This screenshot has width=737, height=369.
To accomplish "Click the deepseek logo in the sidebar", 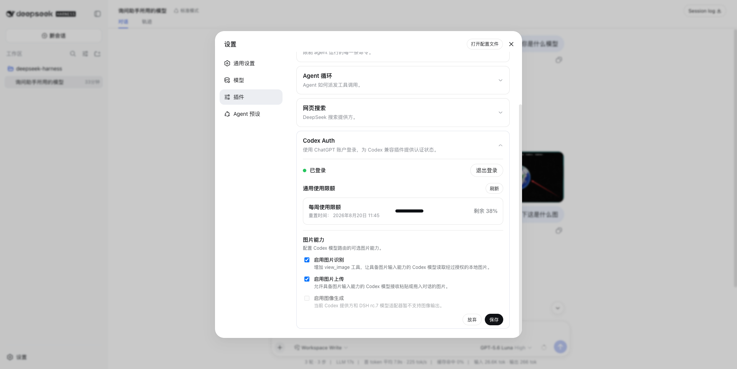I will pyautogui.click(x=40, y=14).
